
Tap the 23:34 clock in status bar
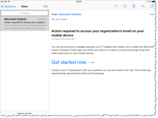79,2
